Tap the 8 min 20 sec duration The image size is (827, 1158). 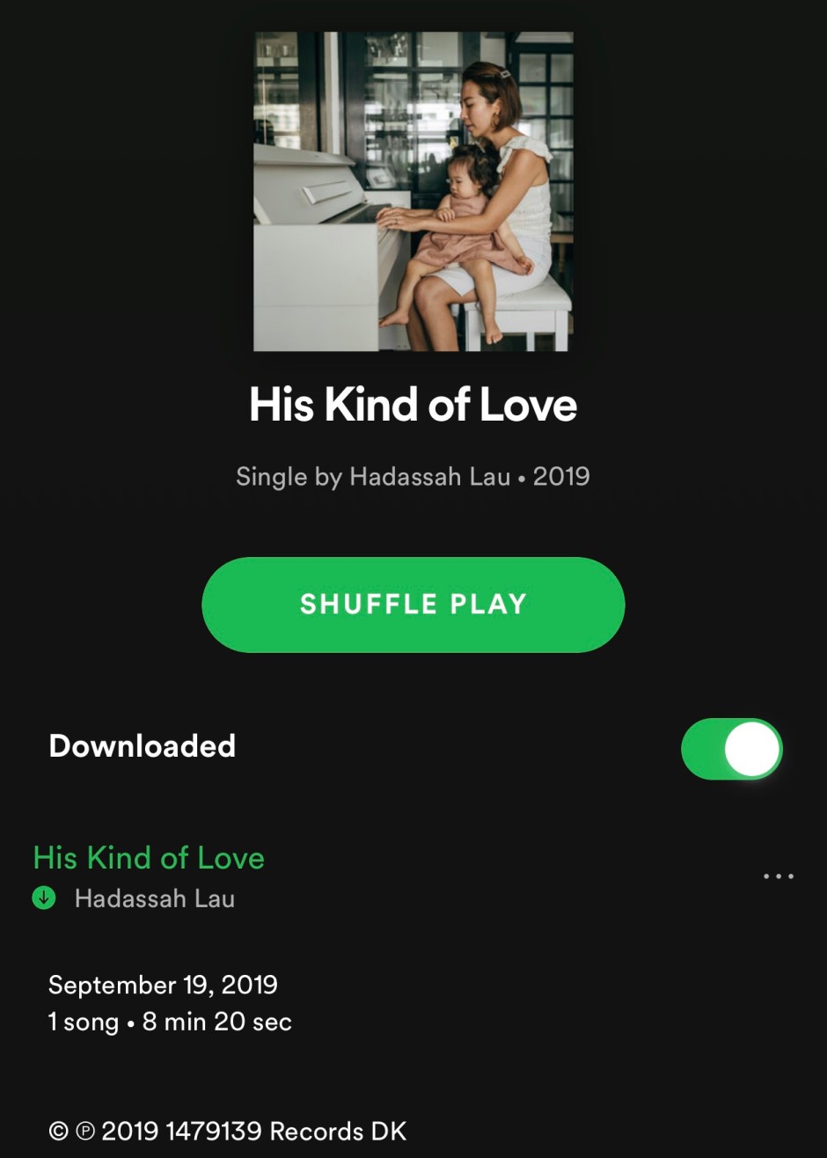coord(216,1022)
